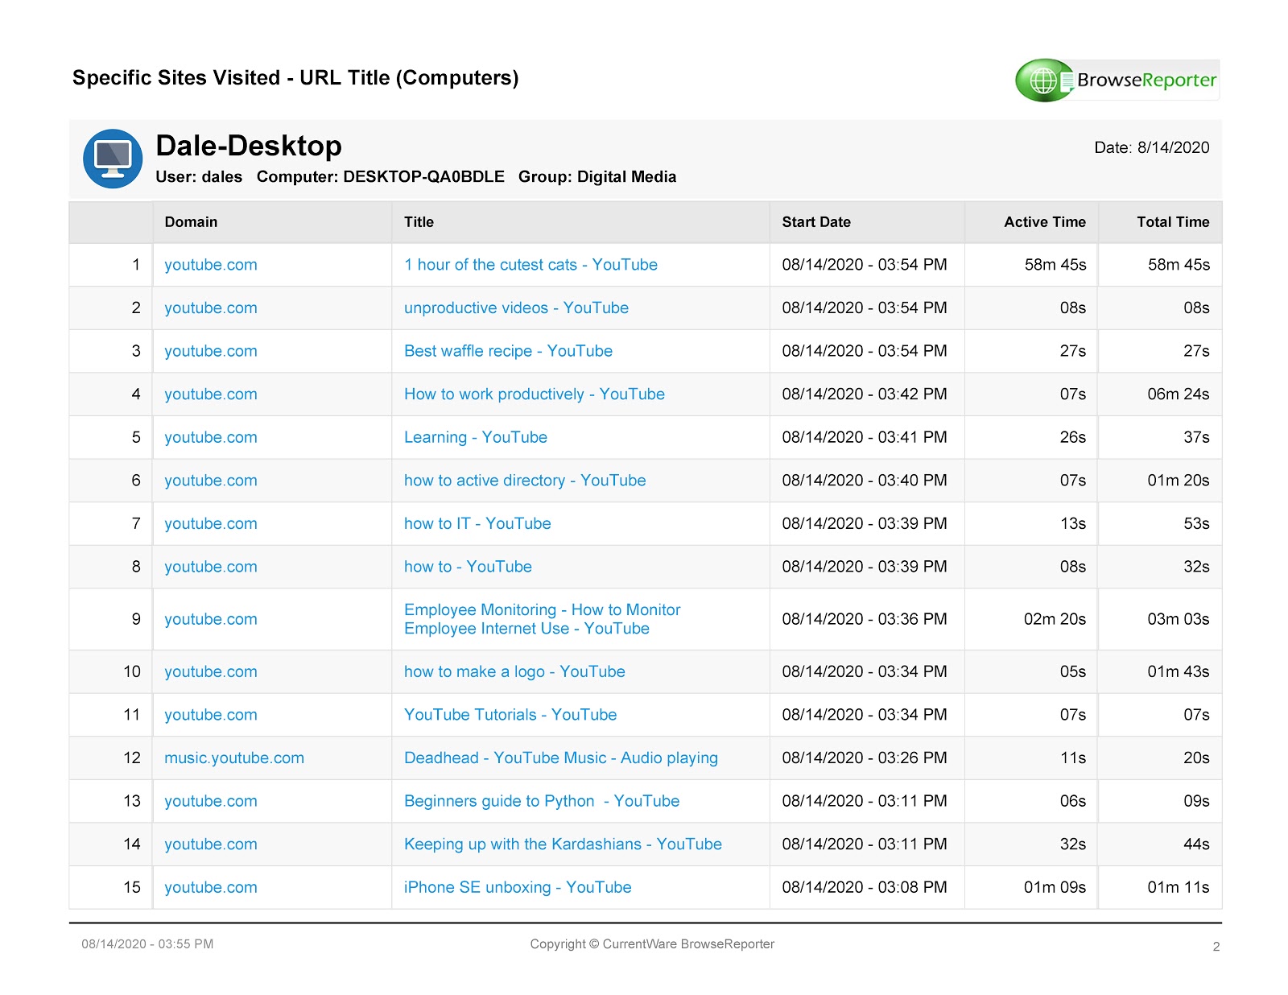
Task: Open the 'Deadhead - YouTube Music' link
Action: click(561, 758)
